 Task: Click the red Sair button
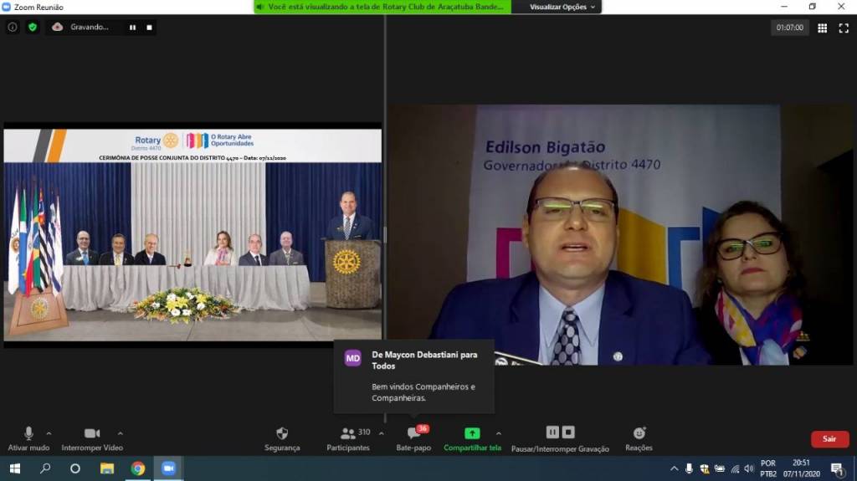click(829, 439)
